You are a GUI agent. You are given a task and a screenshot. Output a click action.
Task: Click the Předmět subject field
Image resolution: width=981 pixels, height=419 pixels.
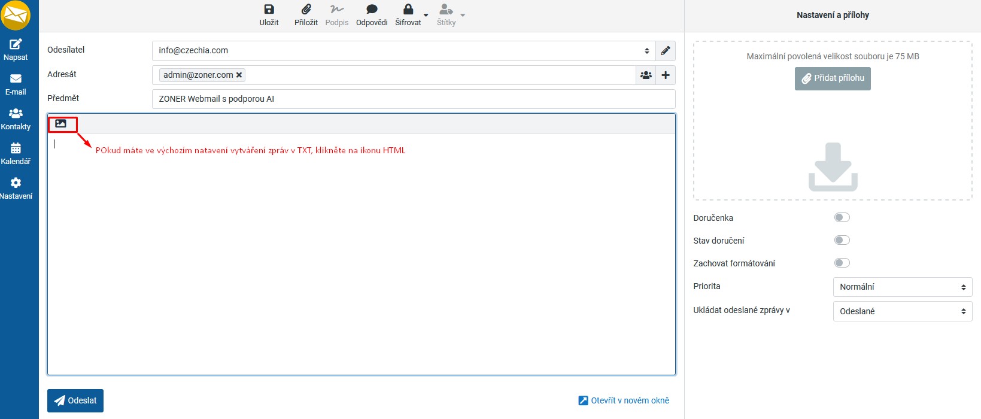pos(413,99)
